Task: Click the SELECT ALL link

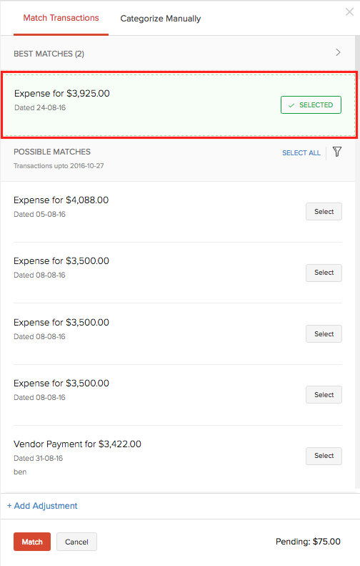Action: coord(301,152)
